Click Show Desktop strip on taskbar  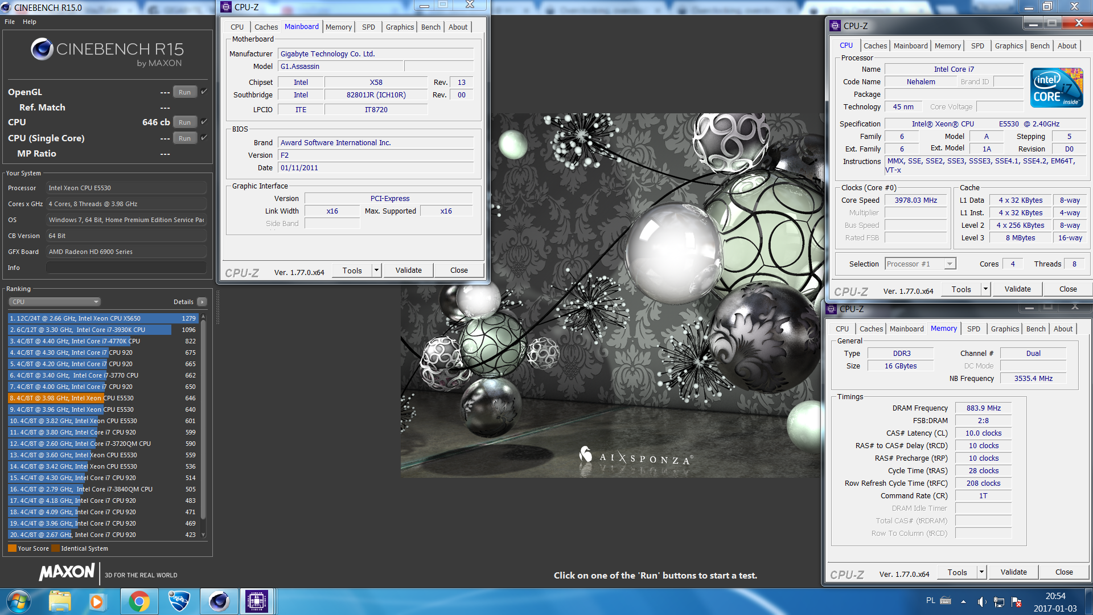tap(1088, 601)
